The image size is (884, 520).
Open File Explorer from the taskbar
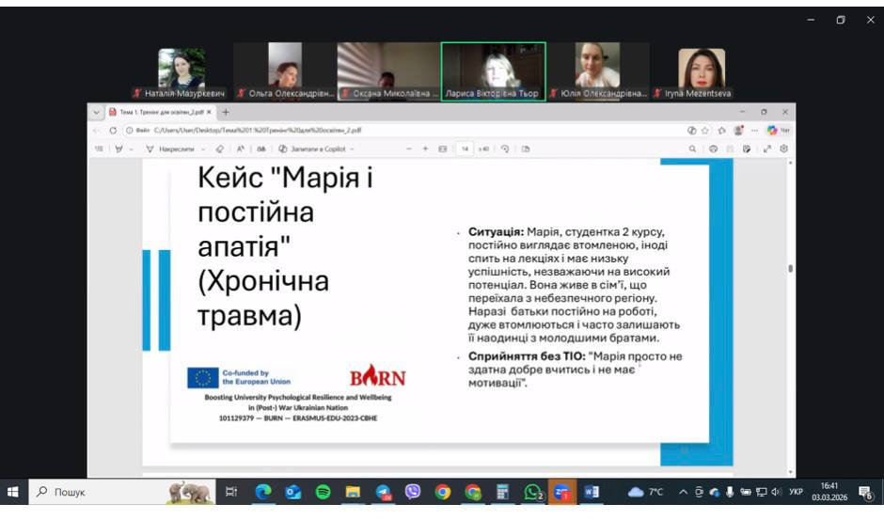tap(353, 492)
